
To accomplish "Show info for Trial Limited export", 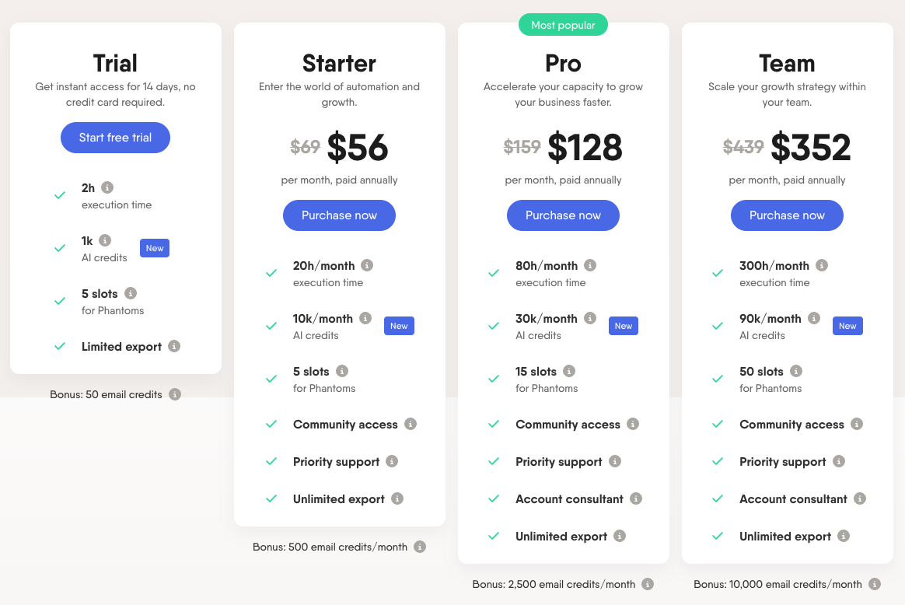I will pos(174,346).
